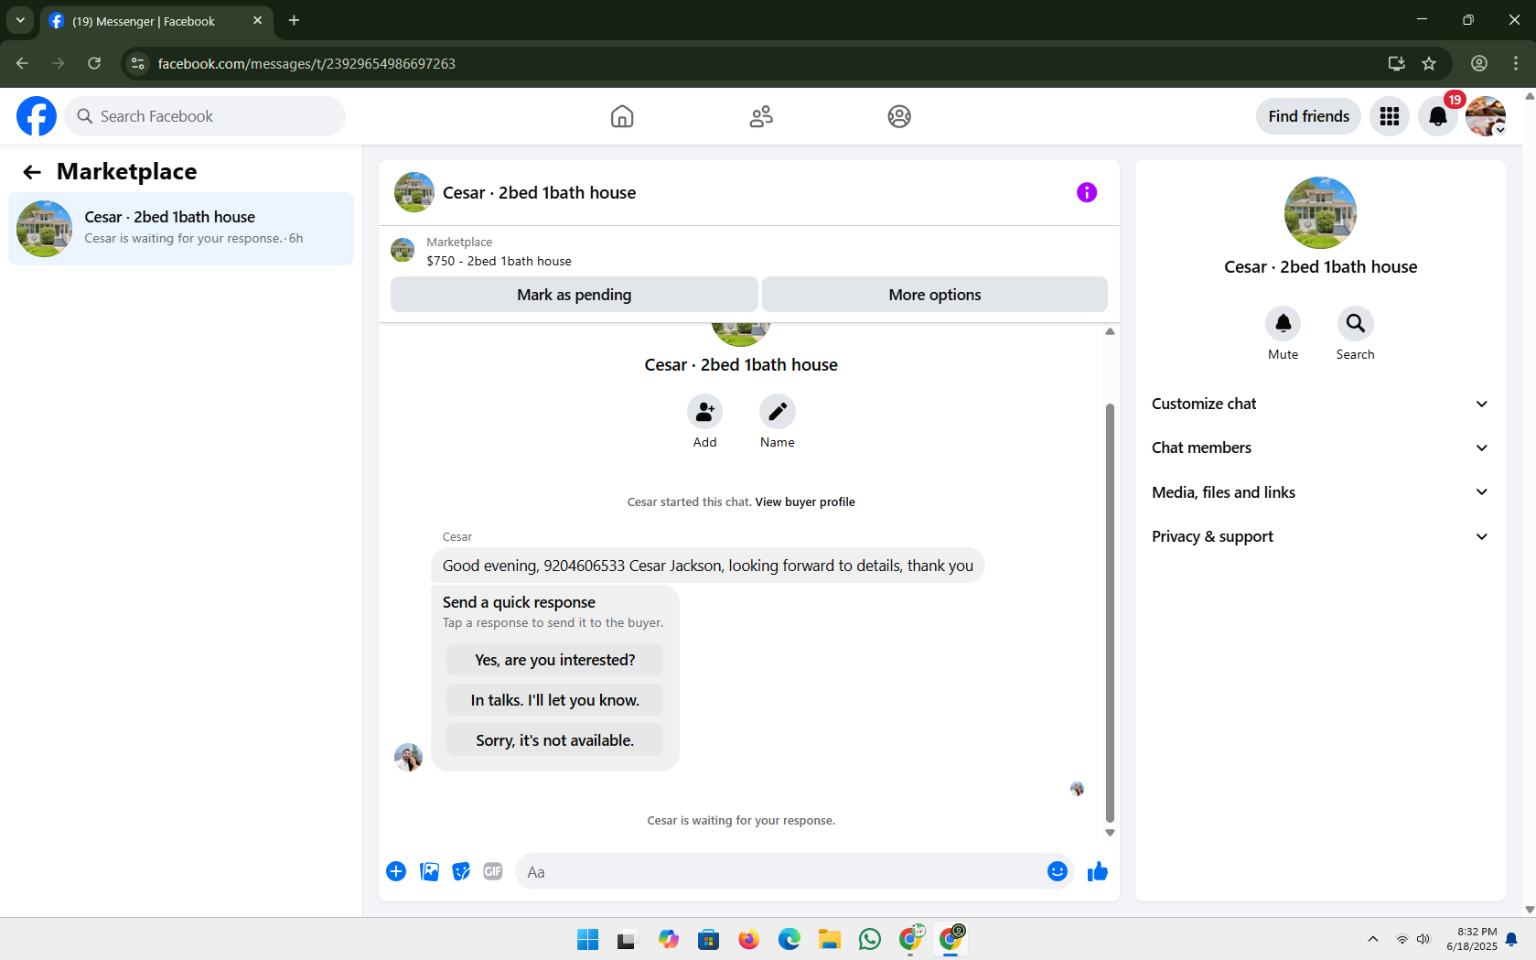The width and height of the screenshot is (1536, 960).
Task: Open WhatsApp from the taskbar
Action: tap(870, 940)
